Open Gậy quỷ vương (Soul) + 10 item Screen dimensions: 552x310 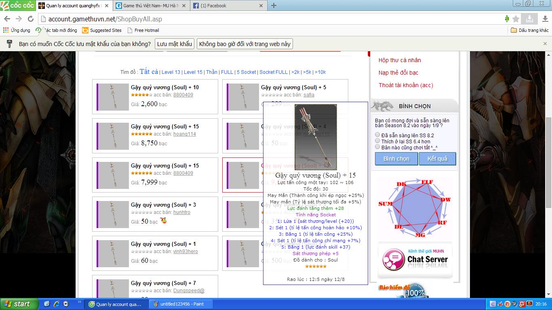click(165, 87)
